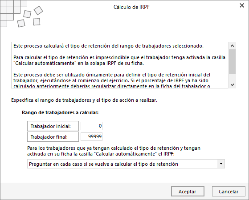Click the 'Trabajador final:' label box
This screenshot has width=249, height=200.
coord(53,137)
